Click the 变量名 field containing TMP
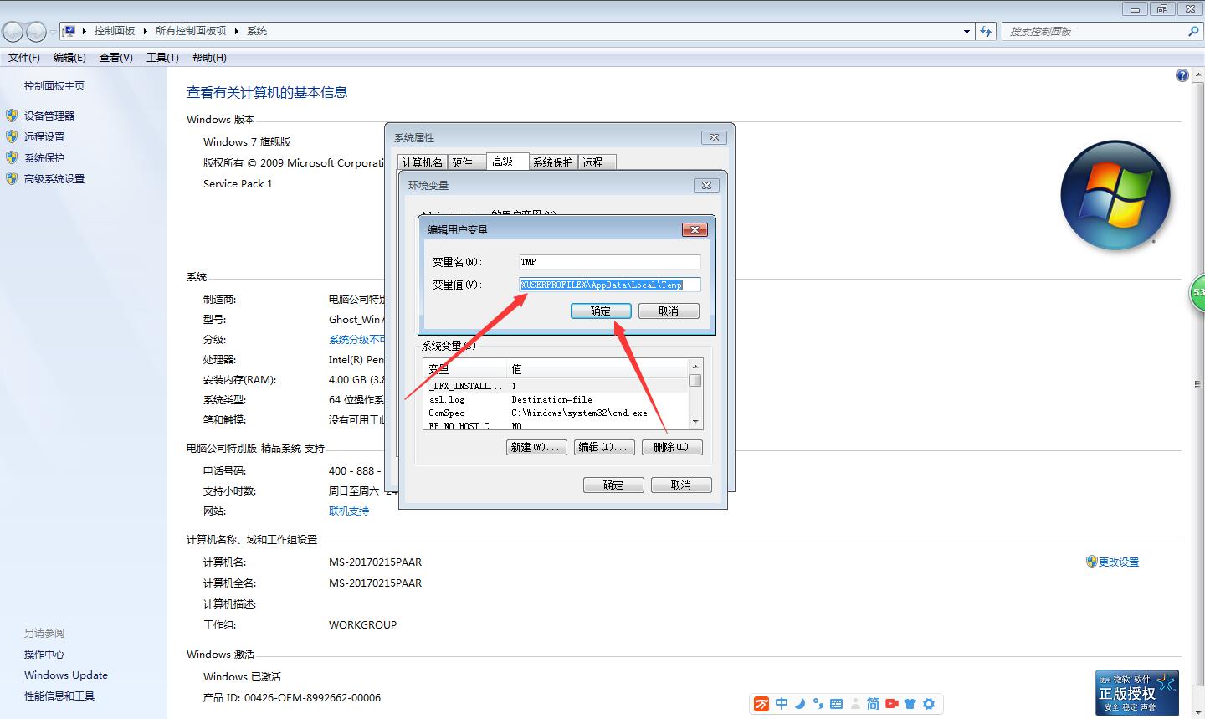1205x719 pixels. coord(609,262)
